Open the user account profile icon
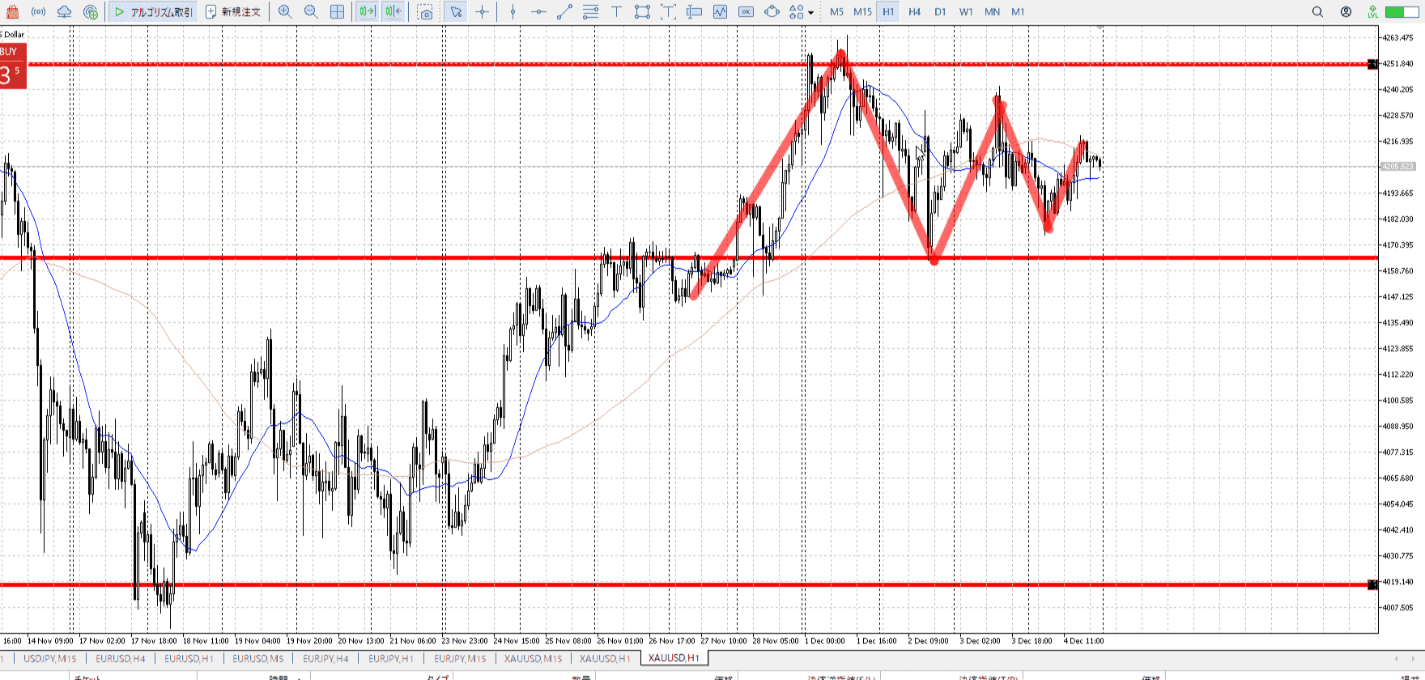 1346,12
